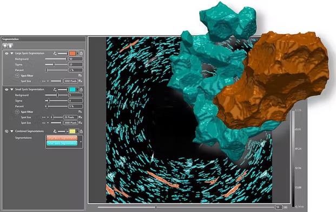The image size is (336, 212).
Task: Click the lock icon on Large Spots Segmentation
Action: (x=81, y=54)
